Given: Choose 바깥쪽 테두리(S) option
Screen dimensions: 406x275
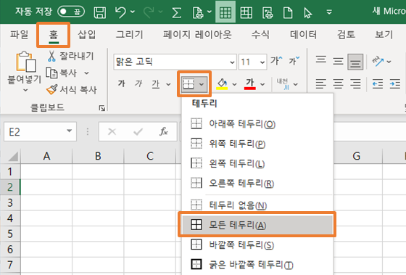Looking at the screenshot, I should click(257, 245).
